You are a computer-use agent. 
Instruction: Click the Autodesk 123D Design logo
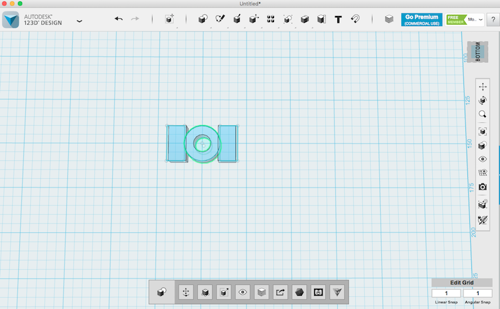coord(11,20)
